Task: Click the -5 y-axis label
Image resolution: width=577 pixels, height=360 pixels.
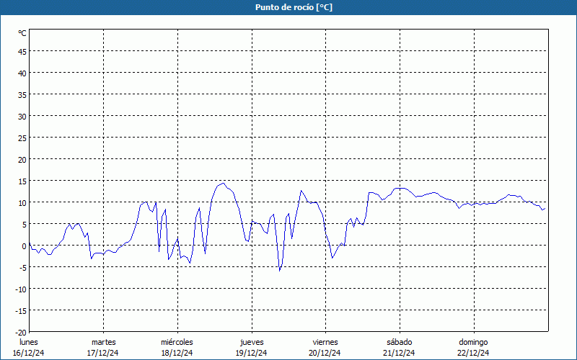Action: (22, 268)
